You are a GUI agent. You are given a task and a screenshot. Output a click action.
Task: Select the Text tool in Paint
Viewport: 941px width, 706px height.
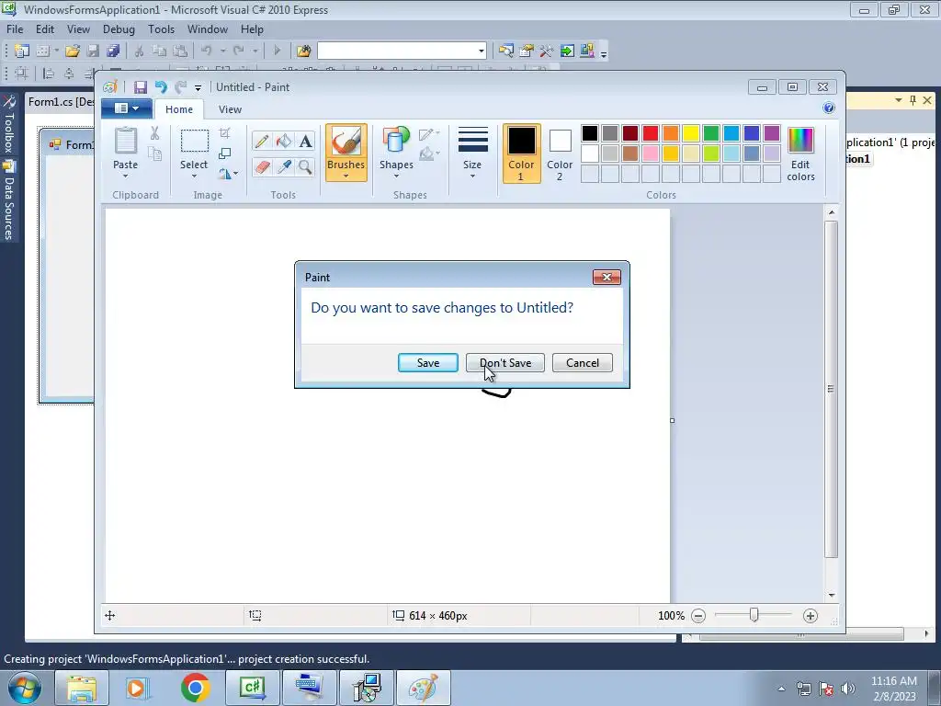click(305, 141)
